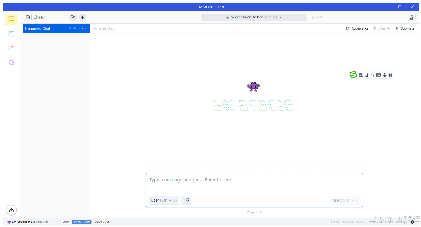The width and height of the screenshot is (421, 227).
Task: Attach a file with paperclip icon
Action: pyautogui.click(x=187, y=200)
